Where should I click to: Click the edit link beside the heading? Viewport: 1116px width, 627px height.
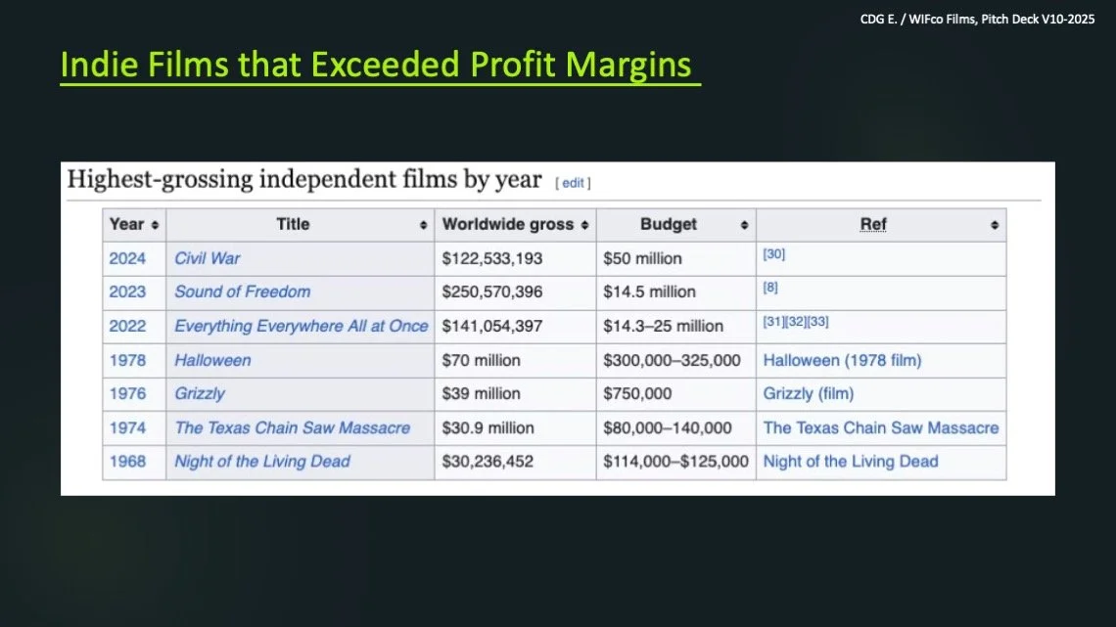[573, 183]
